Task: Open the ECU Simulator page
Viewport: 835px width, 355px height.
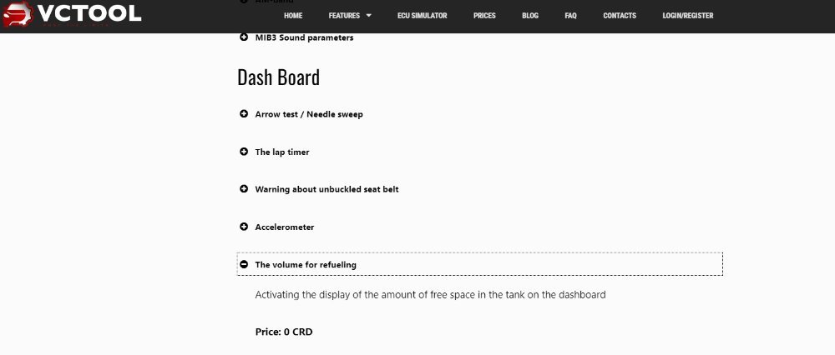Action: (423, 15)
